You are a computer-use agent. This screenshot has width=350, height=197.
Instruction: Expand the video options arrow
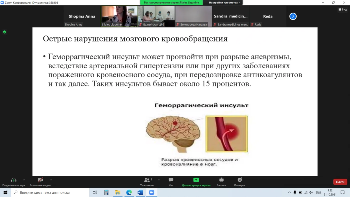(x=51, y=180)
